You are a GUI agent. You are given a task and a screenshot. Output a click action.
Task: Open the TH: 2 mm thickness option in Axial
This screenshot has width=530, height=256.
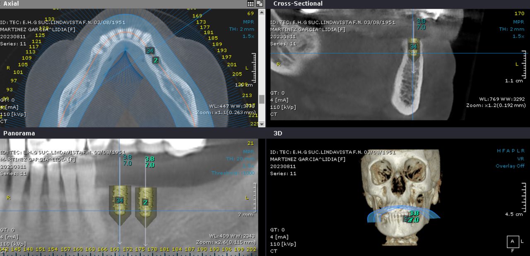[x=242, y=29]
